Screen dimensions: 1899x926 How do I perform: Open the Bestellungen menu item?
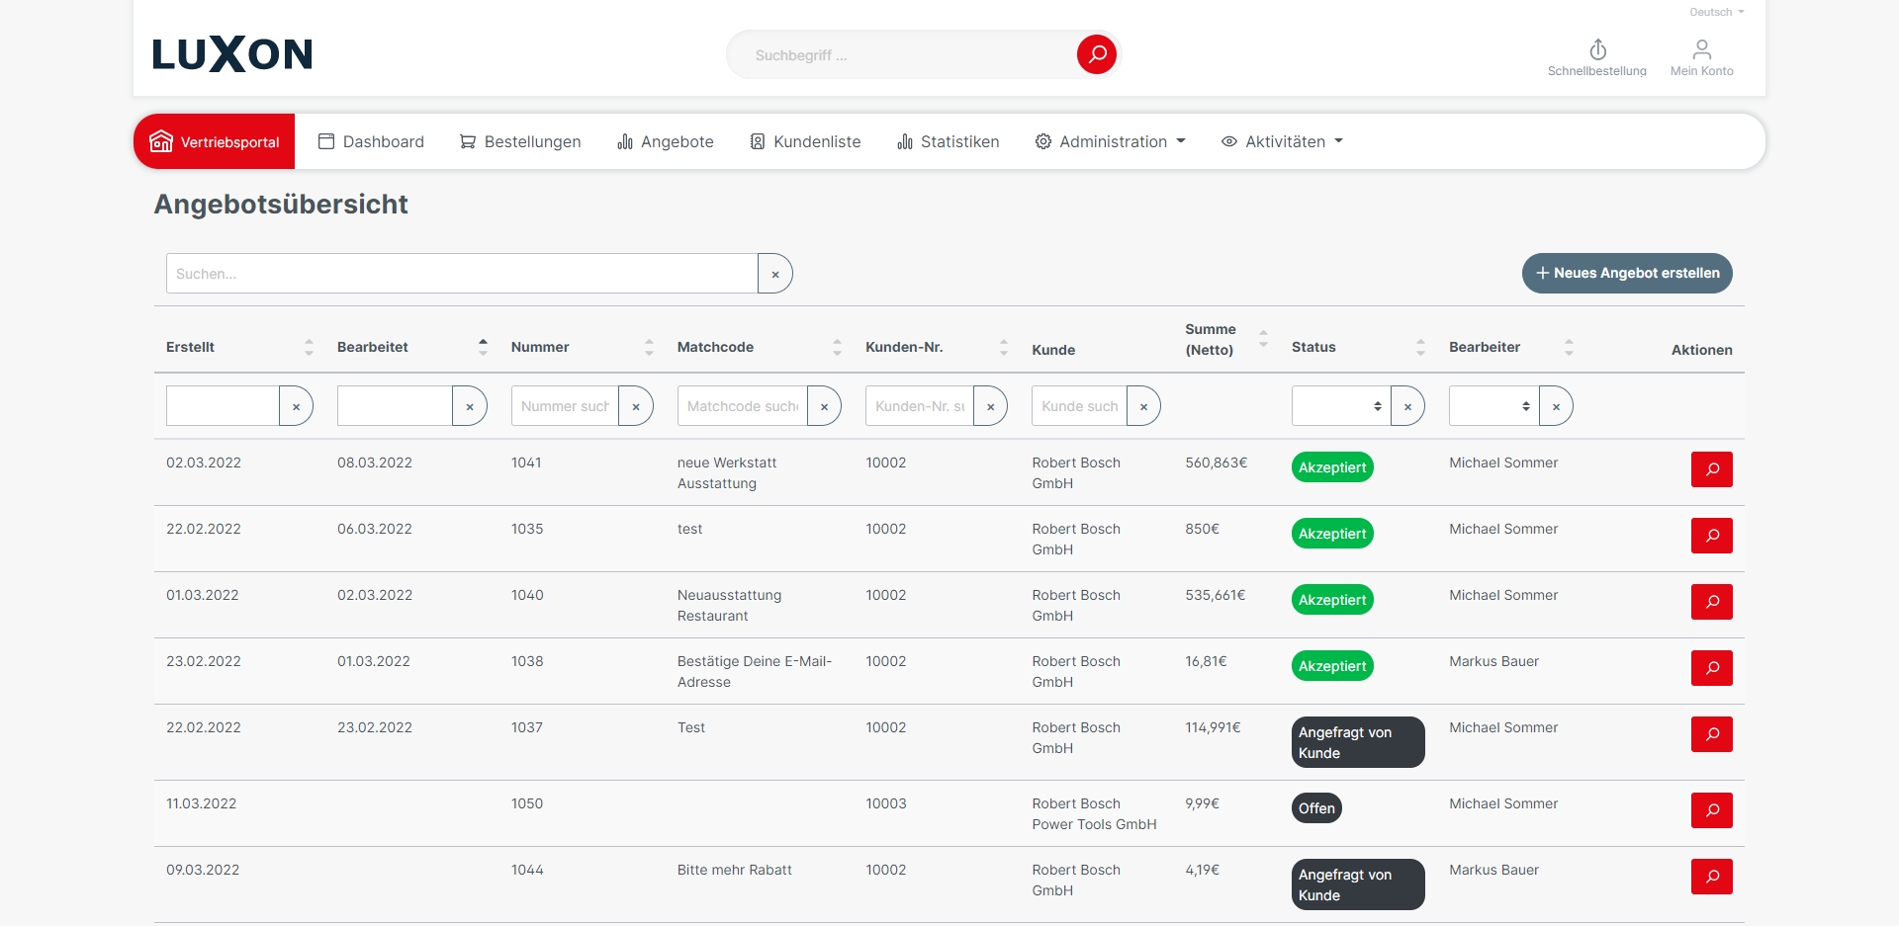(520, 141)
